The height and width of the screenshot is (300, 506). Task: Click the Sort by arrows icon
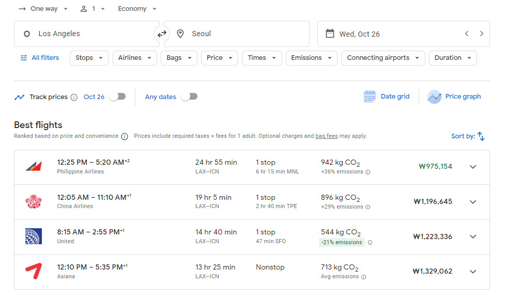pyautogui.click(x=481, y=136)
